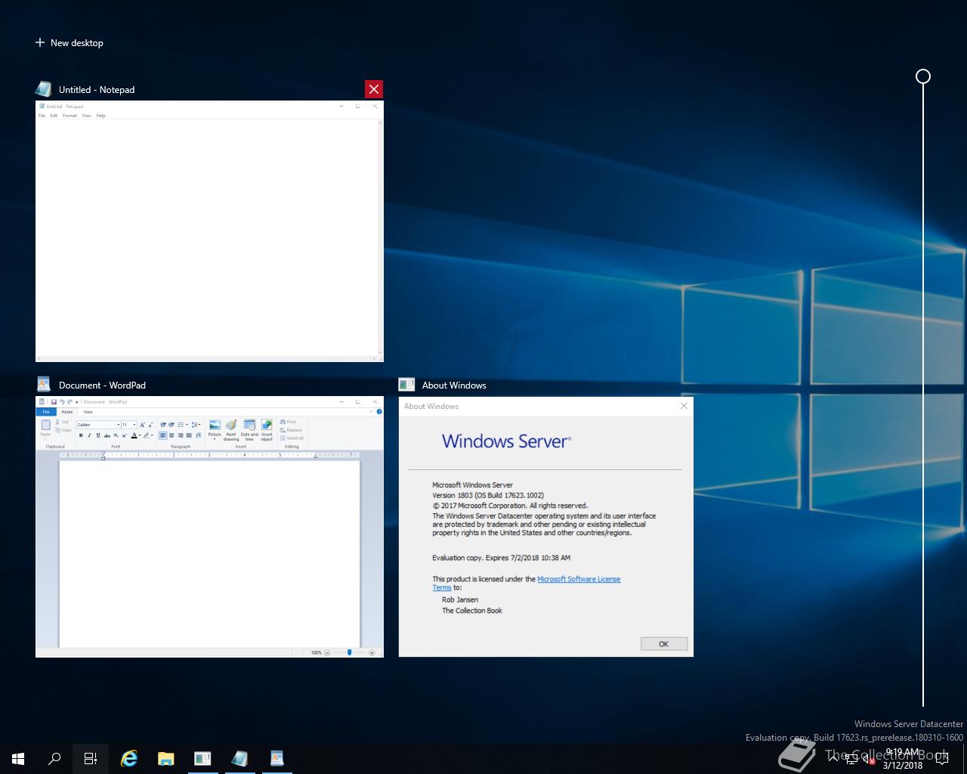The image size is (967, 774).
Task: Open View menu in Notepad
Action: pos(86,116)
